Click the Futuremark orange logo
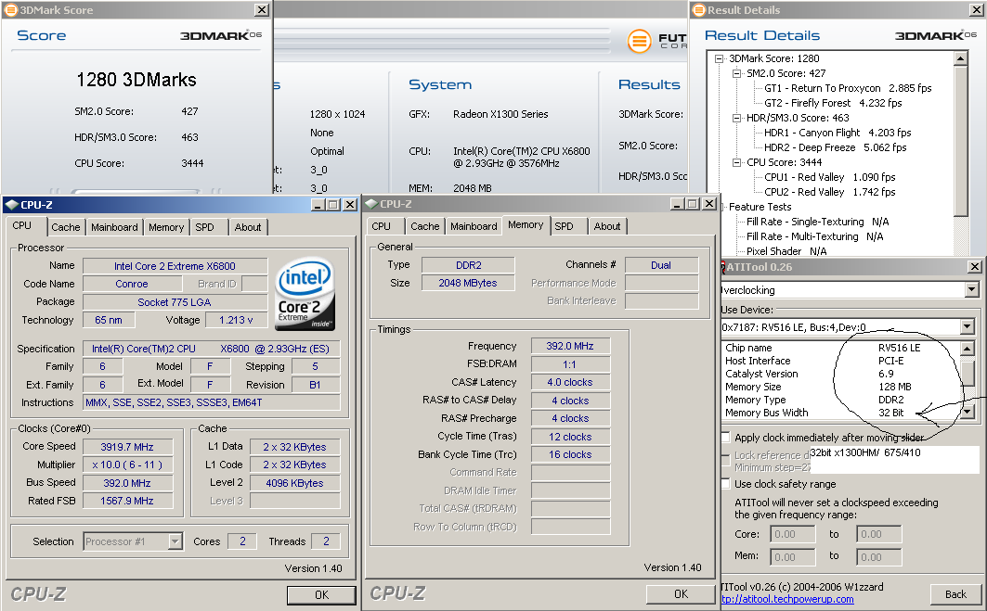Viewport: 987px width, 611px height. [639, 42]
